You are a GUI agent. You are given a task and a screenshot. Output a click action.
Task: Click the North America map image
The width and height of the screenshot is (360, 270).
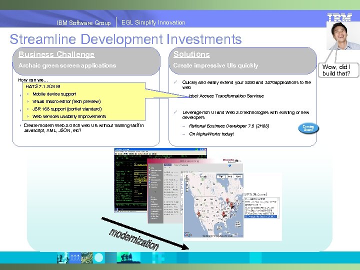(x=213, y=205)
